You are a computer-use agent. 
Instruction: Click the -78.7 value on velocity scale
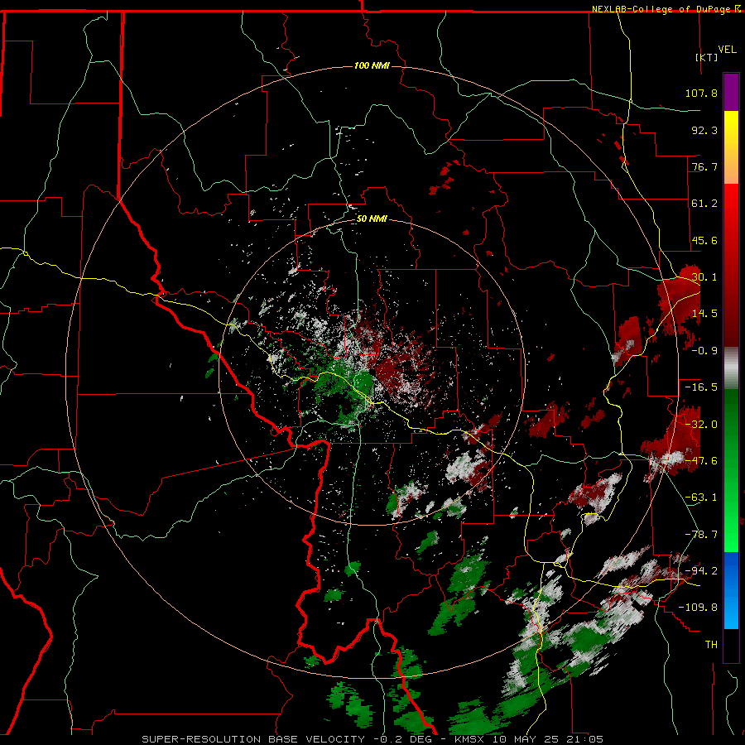[701, 535]
